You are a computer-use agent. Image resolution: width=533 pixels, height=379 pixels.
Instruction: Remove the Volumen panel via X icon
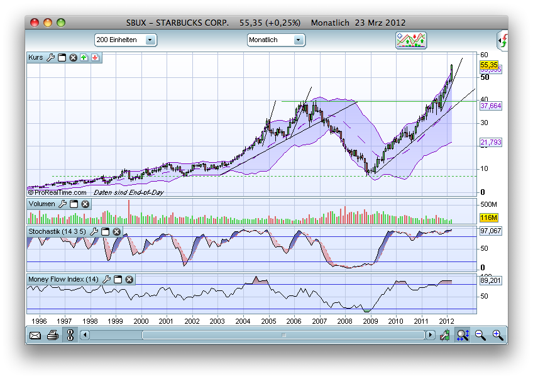(x=85, y=204)
